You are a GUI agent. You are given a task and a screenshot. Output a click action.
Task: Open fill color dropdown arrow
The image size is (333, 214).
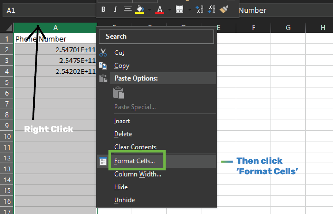tap(149, 9)
